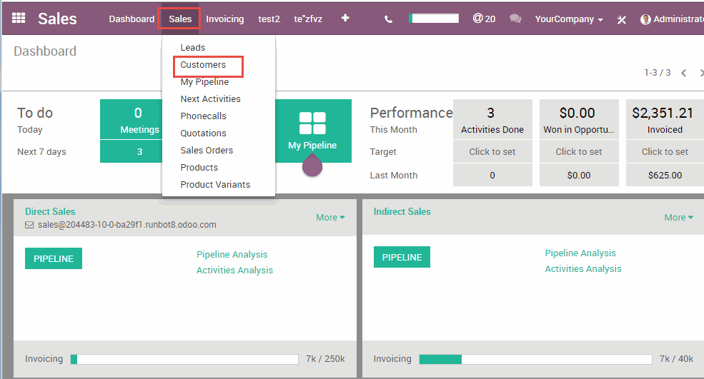Expand the Indirect Sales More menu

coord(678,218)
